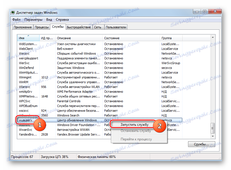The width and height of the screenshot is (231, 170).
Task: Select the WinHttpAut... service row
Action: click(100, 73)
